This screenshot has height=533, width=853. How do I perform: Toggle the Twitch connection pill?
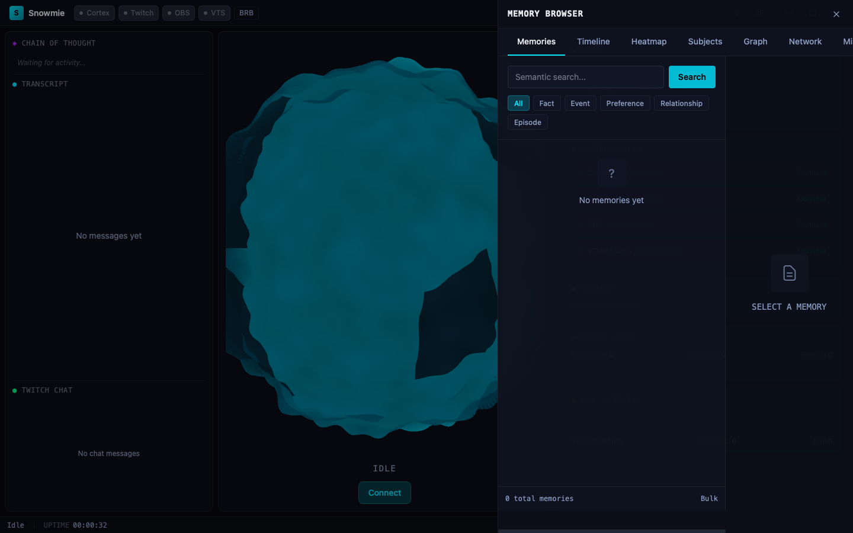click(x=139, y=13)
